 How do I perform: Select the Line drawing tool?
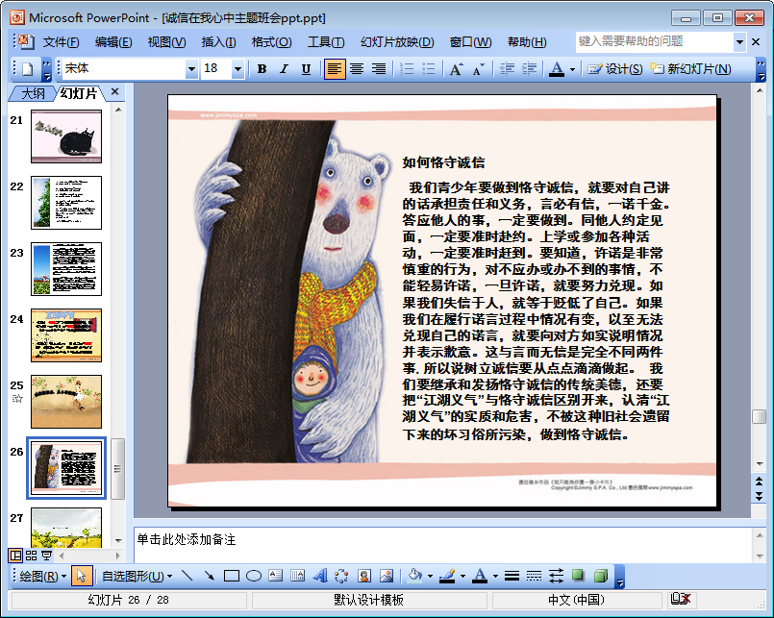pyautogui.click(x=187, y=576)
